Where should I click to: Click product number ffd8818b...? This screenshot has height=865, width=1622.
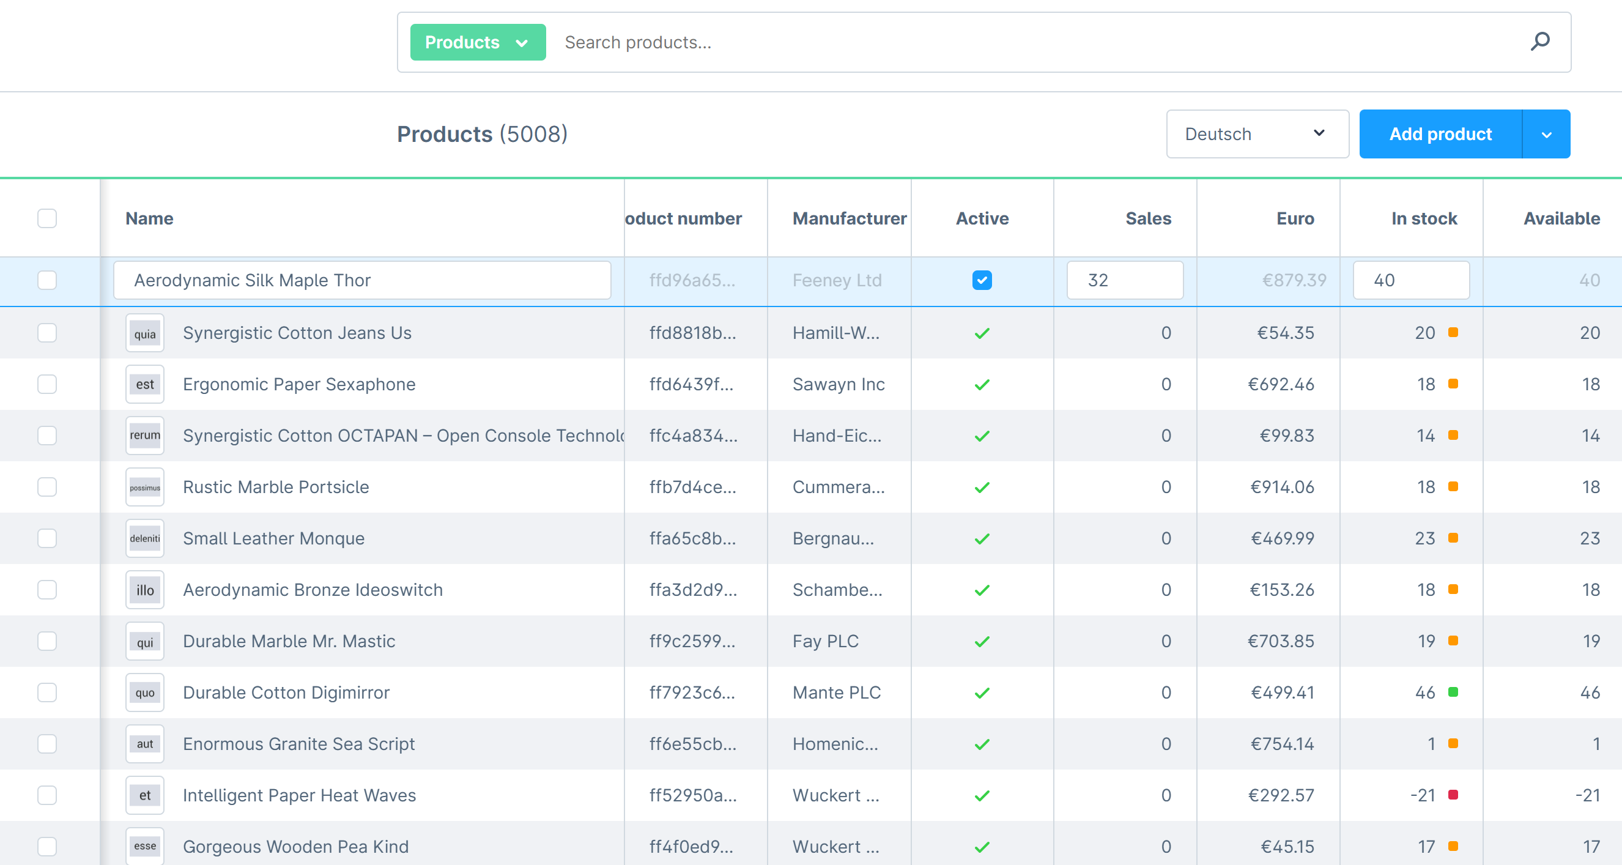(692, 332)
